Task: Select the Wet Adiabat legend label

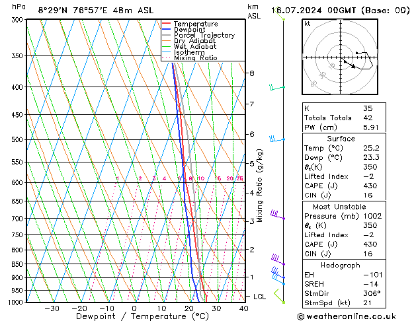Action: pyautogui.click(x=195, y=46)
